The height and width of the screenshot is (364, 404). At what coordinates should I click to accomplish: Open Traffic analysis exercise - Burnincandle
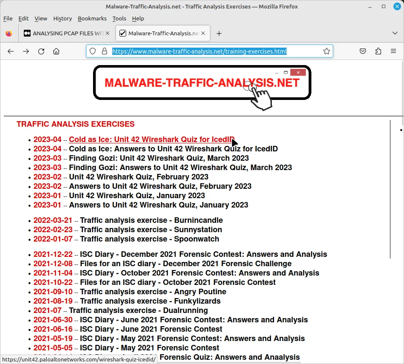point(151,220)
